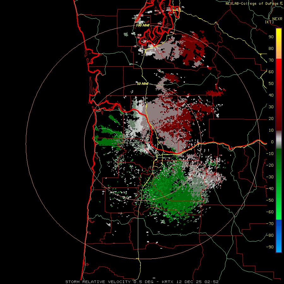Click the -70 value on velocity scale
The image size is (284, 284).
click(270, 224)
